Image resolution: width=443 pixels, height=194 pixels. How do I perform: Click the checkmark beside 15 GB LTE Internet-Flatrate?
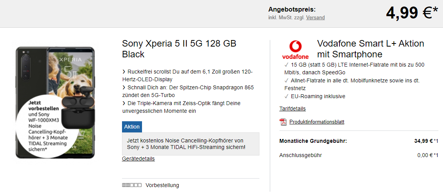(x=286, y=65)
